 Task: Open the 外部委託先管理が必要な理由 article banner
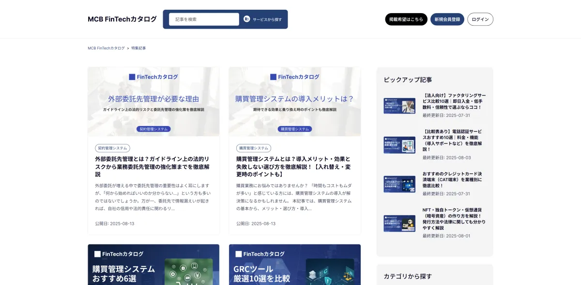[153, 102]
